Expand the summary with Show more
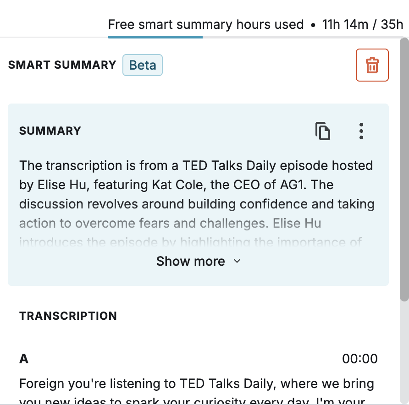The image size is (409, 405). pos(198,261)
